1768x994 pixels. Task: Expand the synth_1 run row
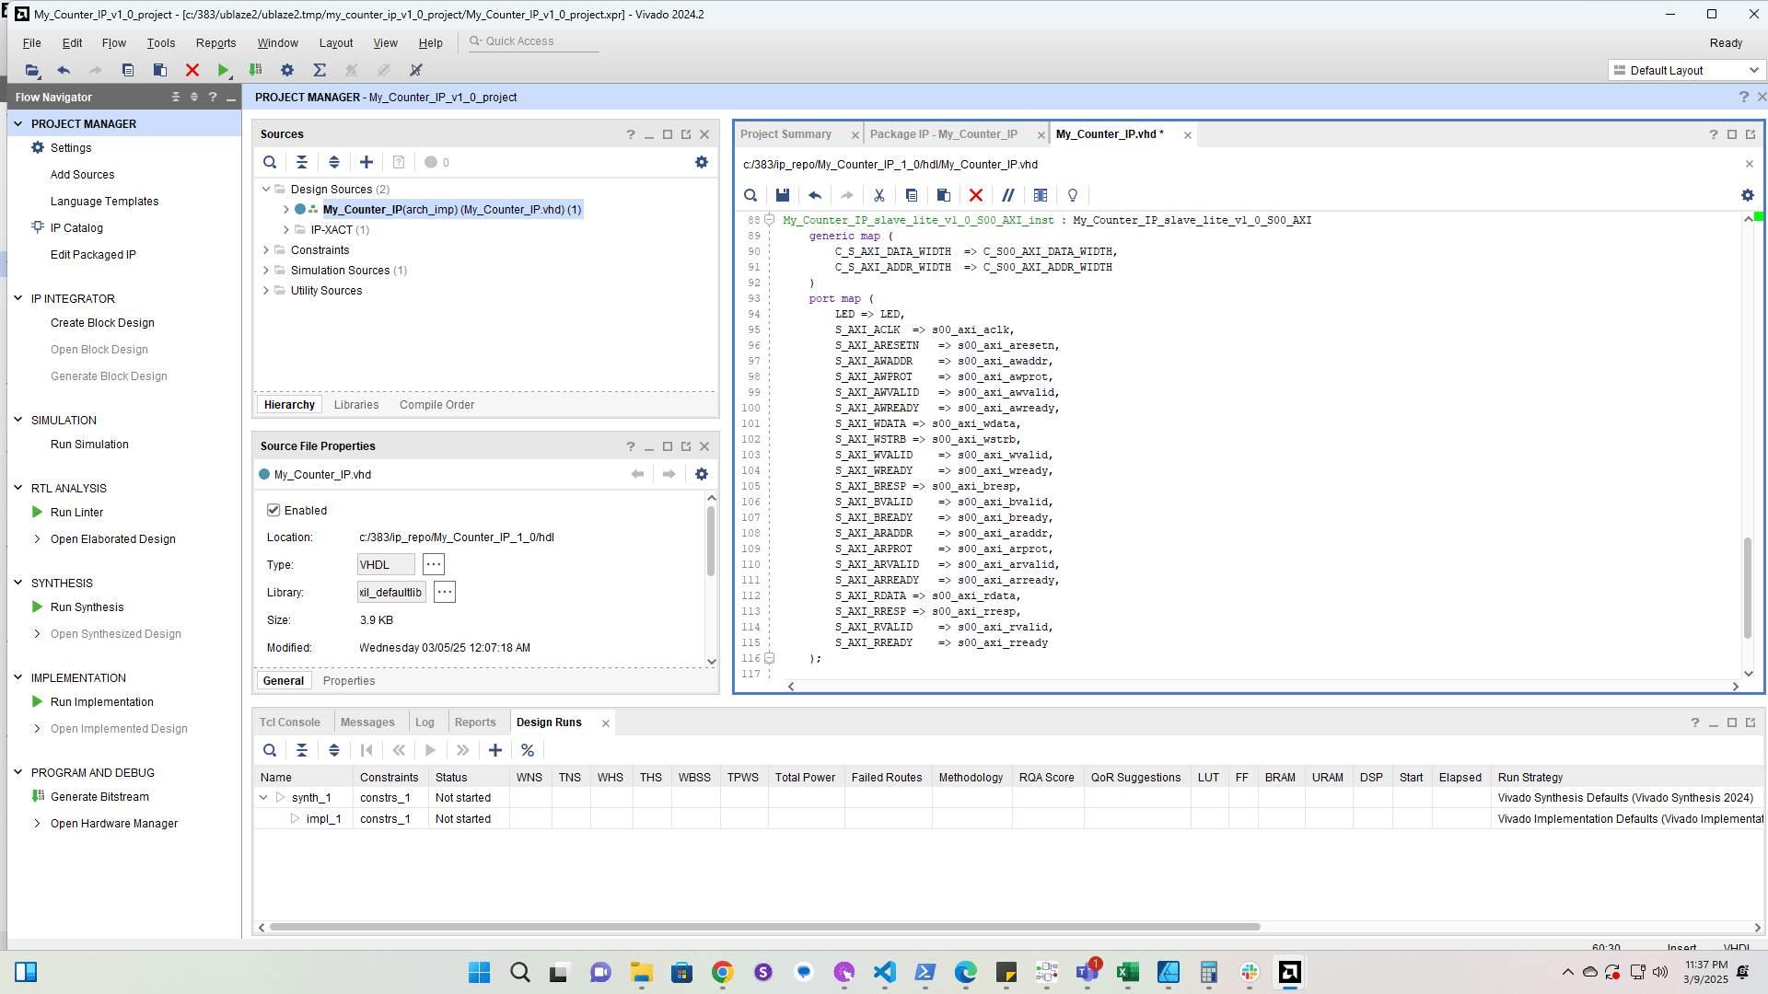tap(262, 797)
